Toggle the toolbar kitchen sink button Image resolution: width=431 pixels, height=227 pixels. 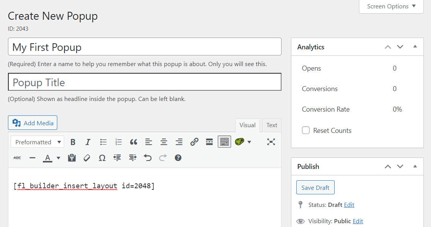224,142
